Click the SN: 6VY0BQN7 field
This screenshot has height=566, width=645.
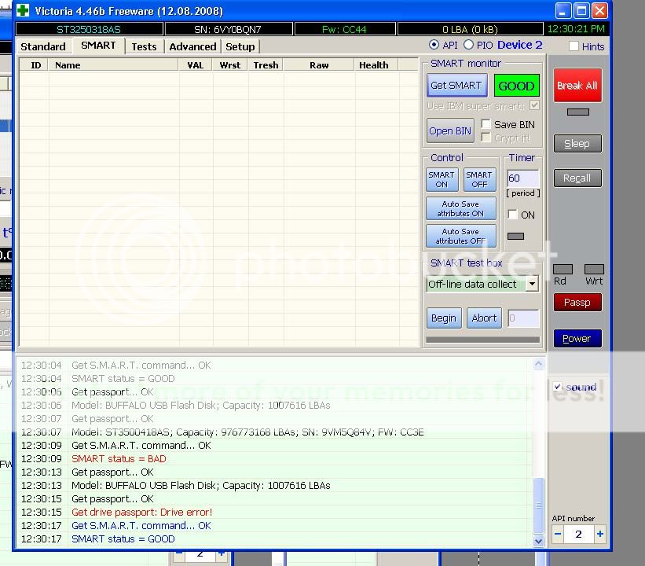point(228,29)
